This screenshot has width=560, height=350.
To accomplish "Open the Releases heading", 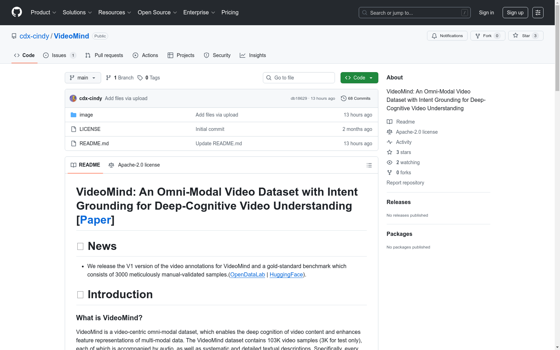I will (x=399, y=202).
